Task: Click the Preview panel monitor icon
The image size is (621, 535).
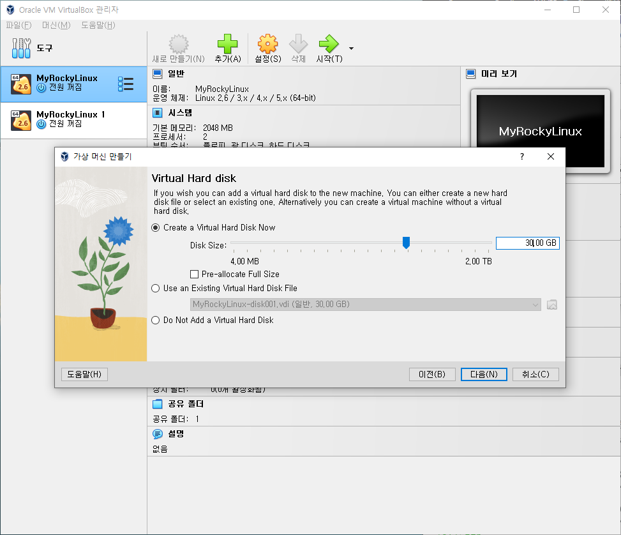Action: tap(470, 73)
